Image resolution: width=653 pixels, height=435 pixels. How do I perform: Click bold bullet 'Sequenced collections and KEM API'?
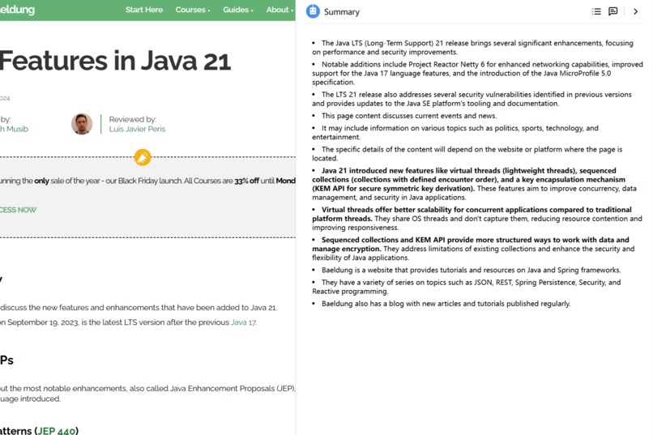473,249
